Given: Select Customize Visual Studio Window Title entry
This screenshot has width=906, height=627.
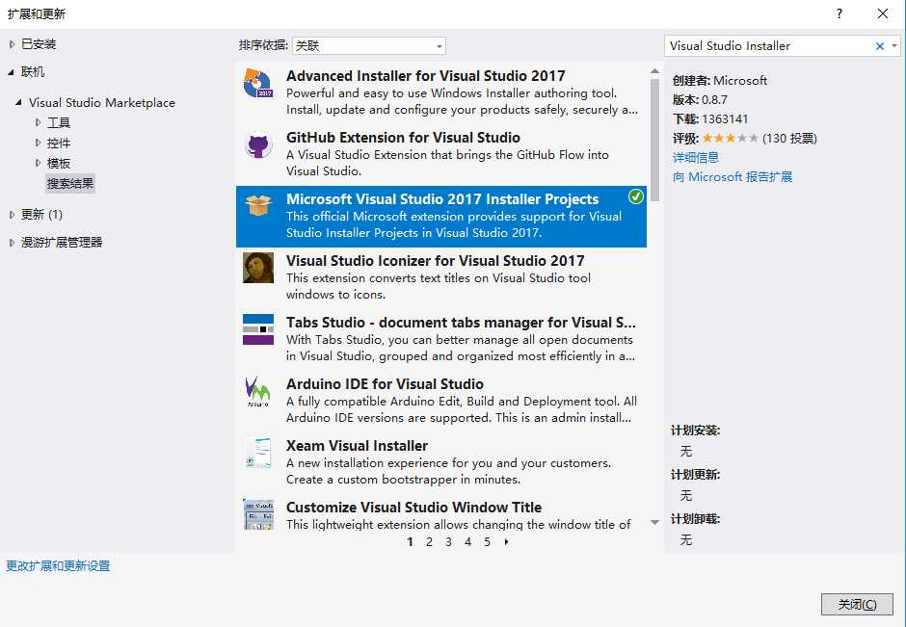Looking at the screenshot, I should (x=413, y=508).
